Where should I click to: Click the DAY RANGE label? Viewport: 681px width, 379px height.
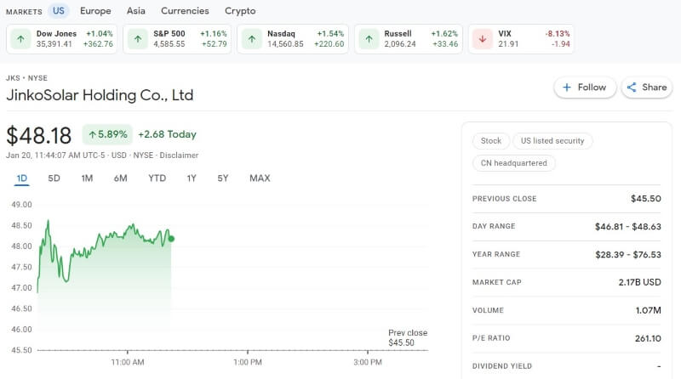pyautogui.click(x=494, y=226)
